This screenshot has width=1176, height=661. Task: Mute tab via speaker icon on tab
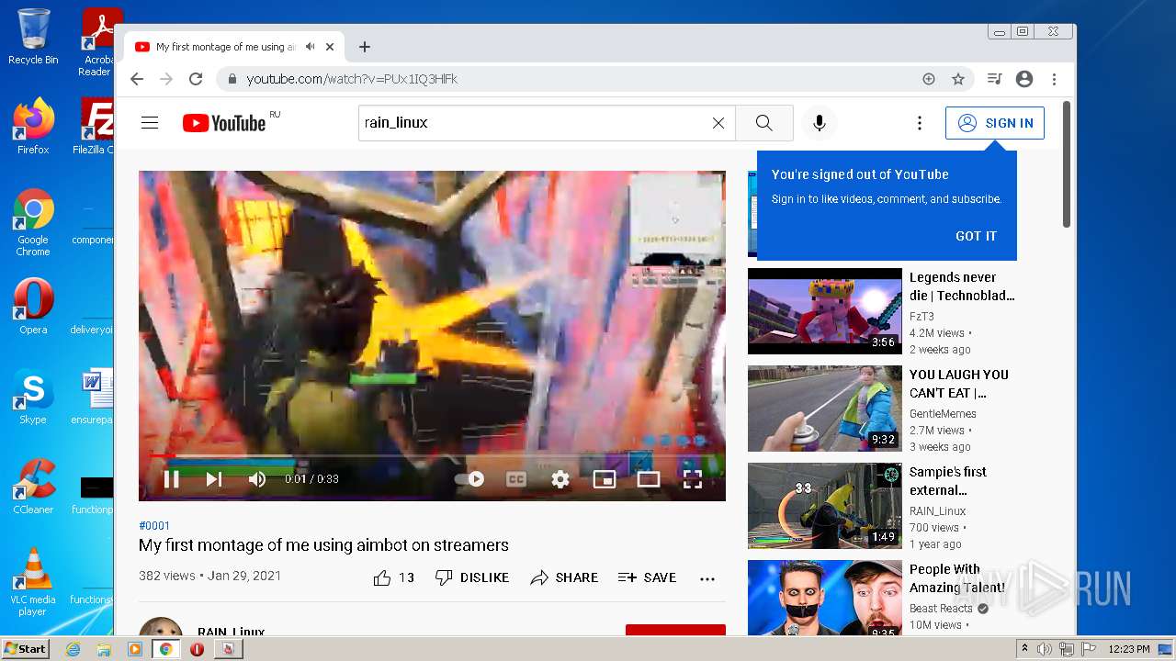[311, 47]
